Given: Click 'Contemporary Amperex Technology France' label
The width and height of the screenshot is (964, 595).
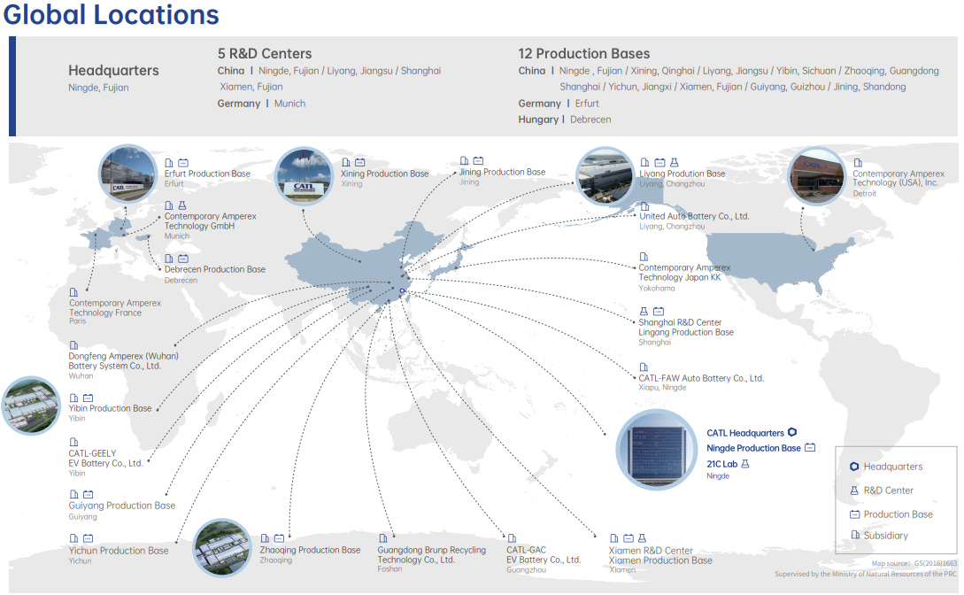Looking at the screenshot, I should (115, 308).
